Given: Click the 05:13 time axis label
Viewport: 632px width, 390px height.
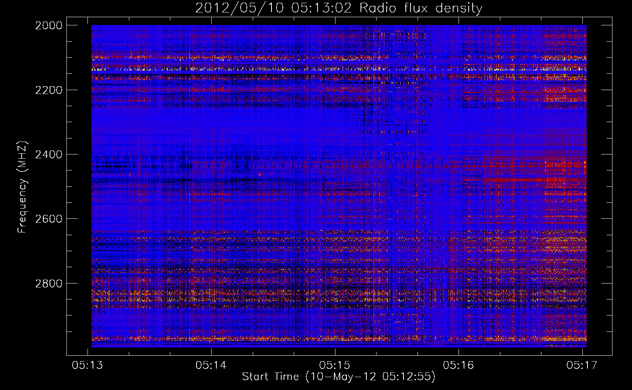Looking at the screenshot, I should click(x=87, y=365).
